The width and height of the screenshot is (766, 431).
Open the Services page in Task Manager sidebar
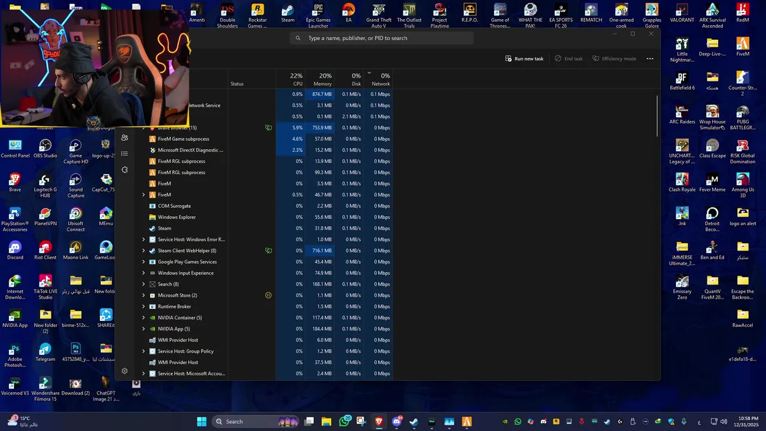point(124,170)
